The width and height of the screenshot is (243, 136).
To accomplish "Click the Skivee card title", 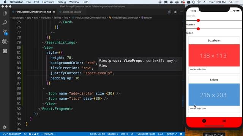I will [214, 80].
